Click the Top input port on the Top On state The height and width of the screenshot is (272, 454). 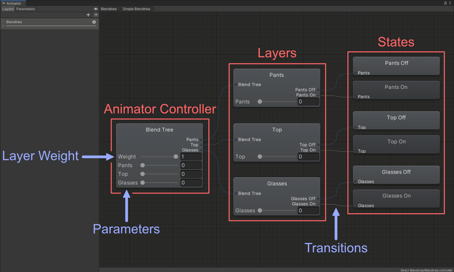(355, 151)
